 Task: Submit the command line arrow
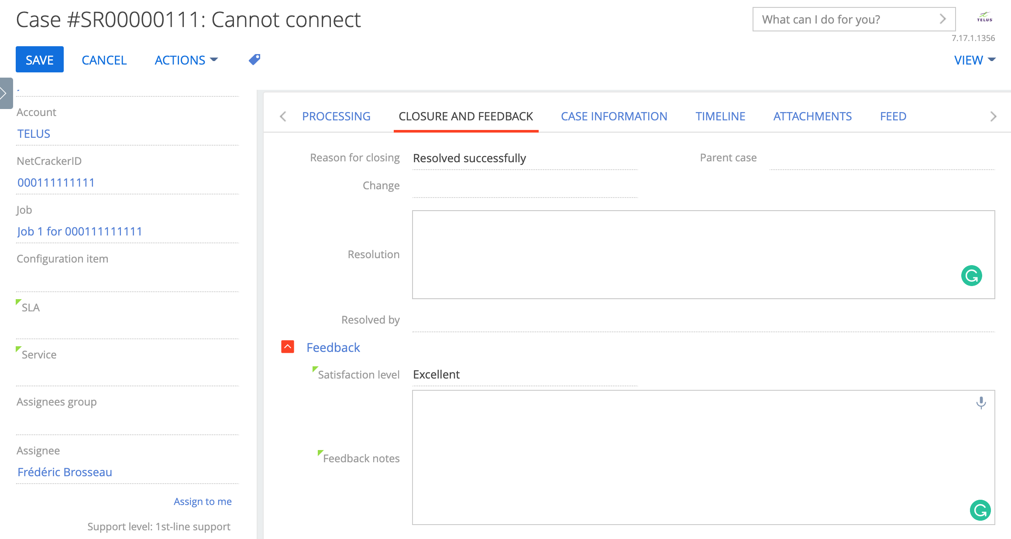pos(942,19)
